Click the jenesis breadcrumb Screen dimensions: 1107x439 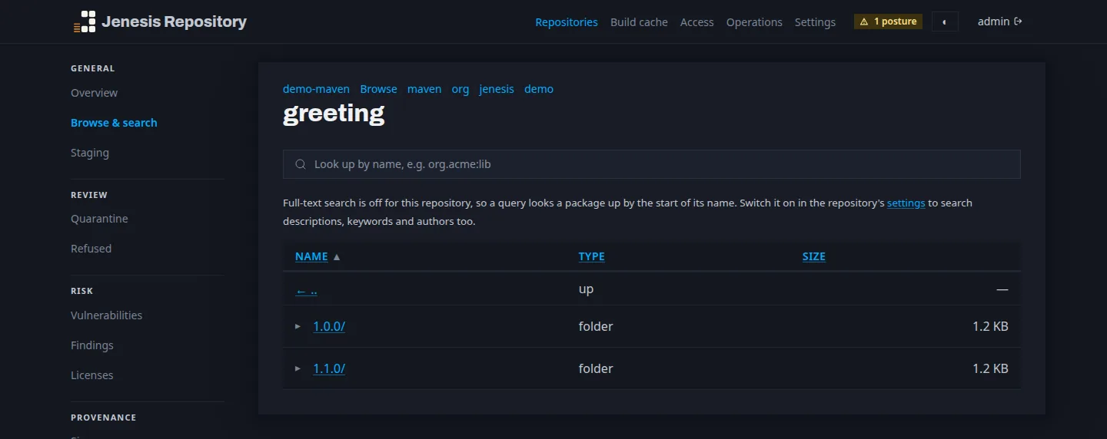[x=497, y=89]
